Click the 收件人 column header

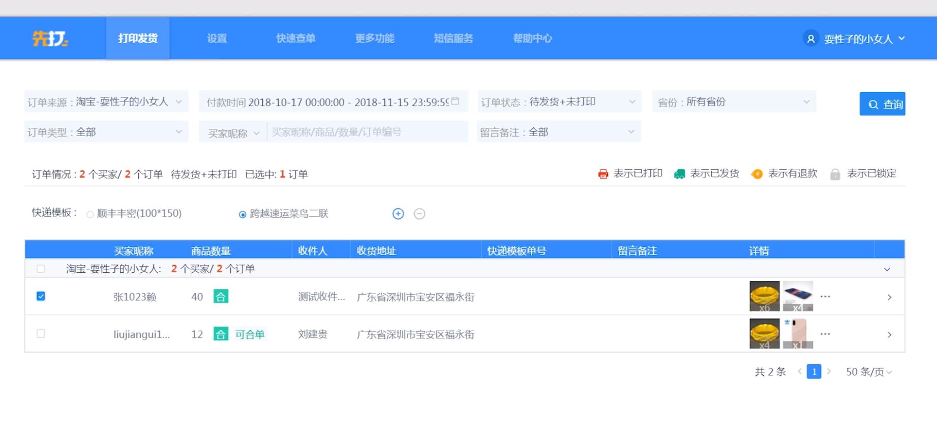(x=313, y=250)
